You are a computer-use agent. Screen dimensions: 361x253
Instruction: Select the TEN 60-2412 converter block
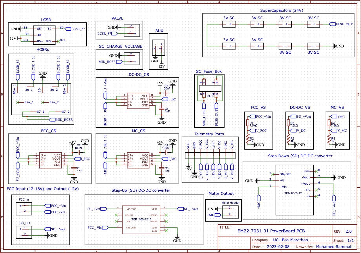(x=295, y=190)
